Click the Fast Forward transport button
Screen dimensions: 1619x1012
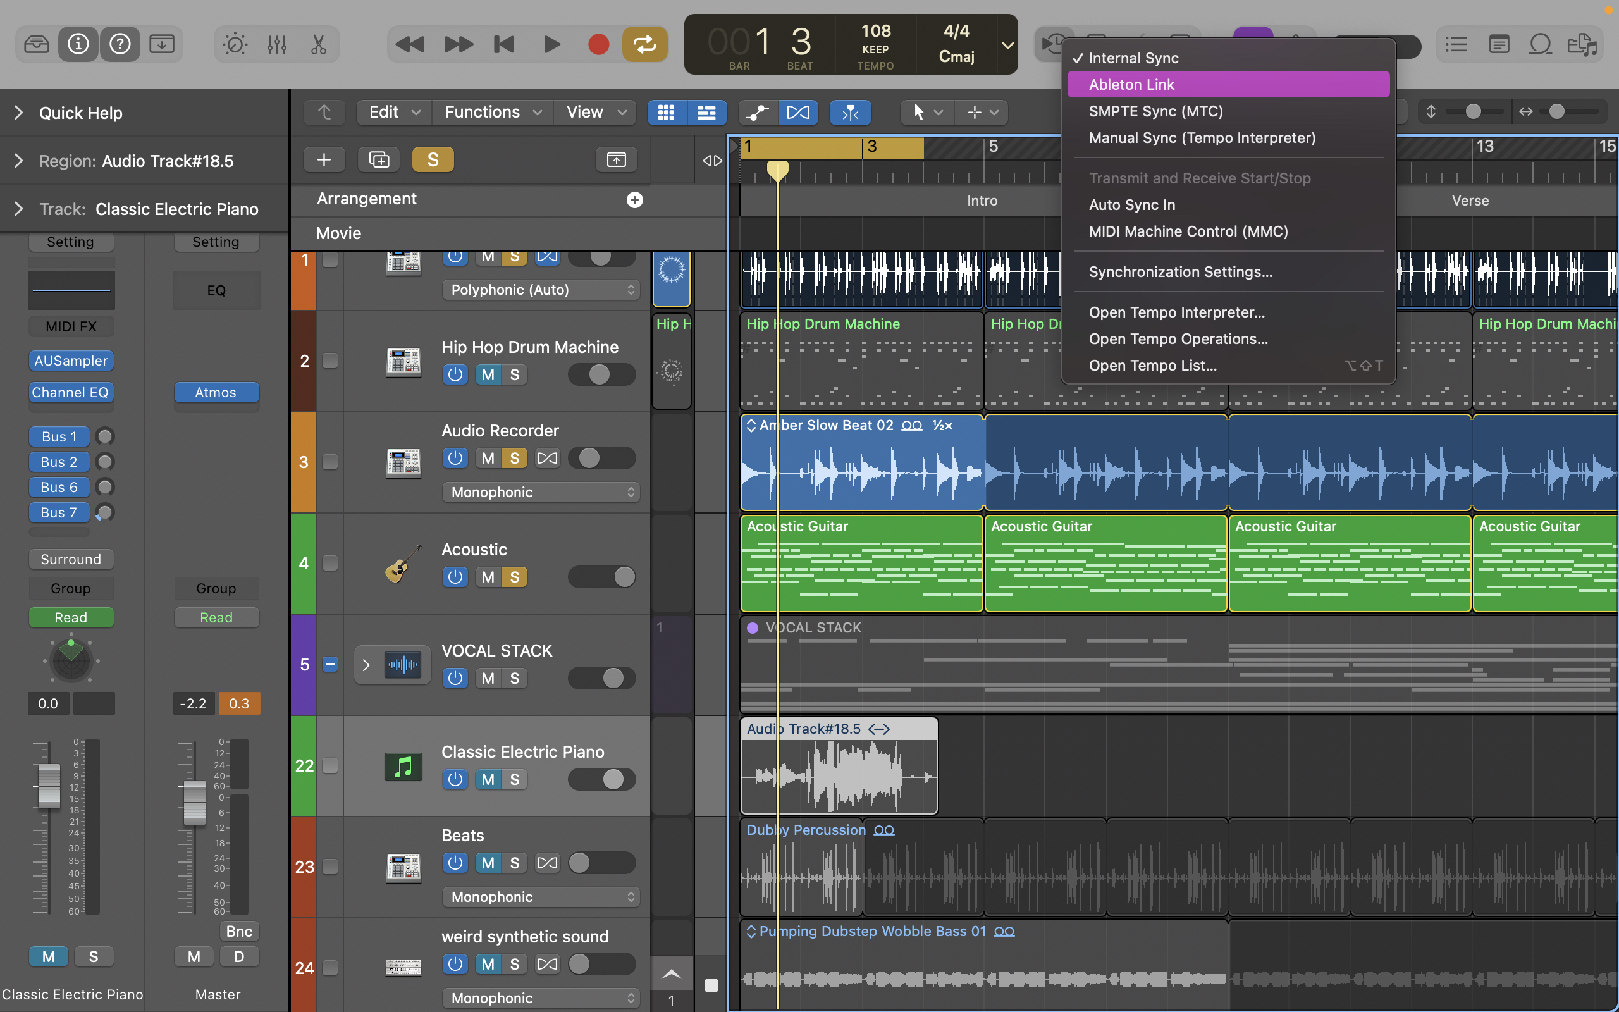[459, 44]
